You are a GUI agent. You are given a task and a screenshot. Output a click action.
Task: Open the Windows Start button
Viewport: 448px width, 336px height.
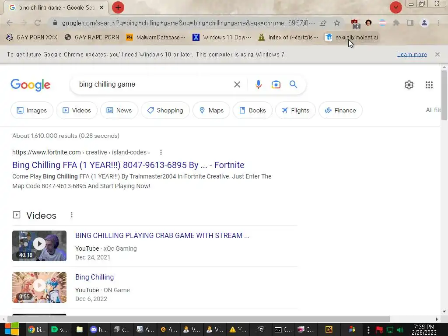coord(12,329)
